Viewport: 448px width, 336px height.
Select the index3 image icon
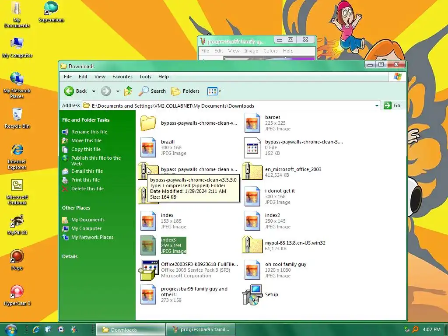148,245
